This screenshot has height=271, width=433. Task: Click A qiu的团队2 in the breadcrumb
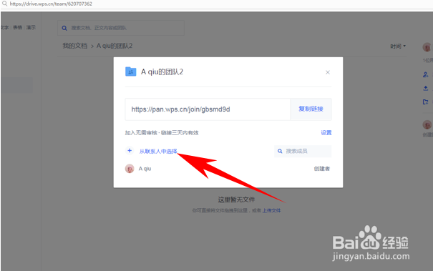point(115,46)
